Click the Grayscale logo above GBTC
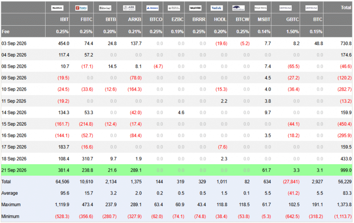The width and height of the screenshot is (354, 223). [285, 8]
